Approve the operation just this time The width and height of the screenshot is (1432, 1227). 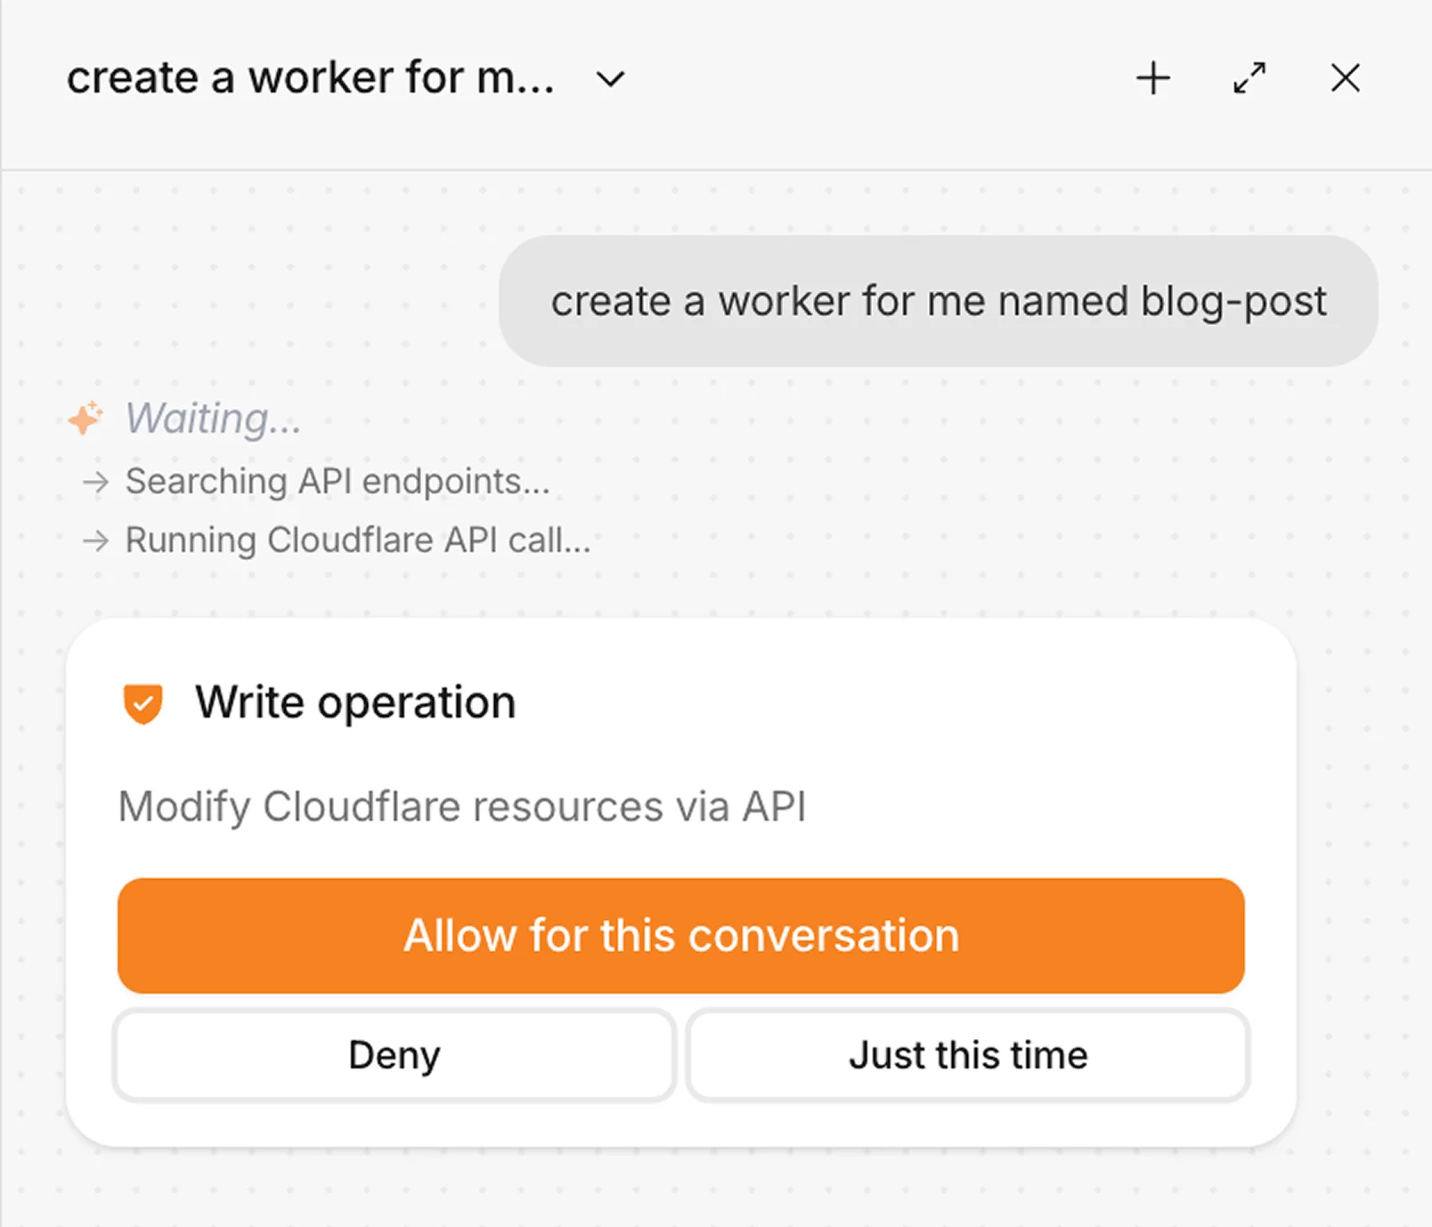968,1055
